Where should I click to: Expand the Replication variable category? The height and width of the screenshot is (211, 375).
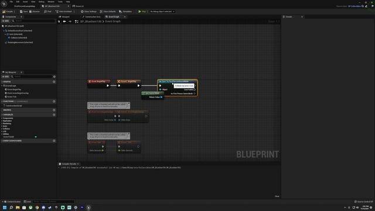click(x=2, y=121)
